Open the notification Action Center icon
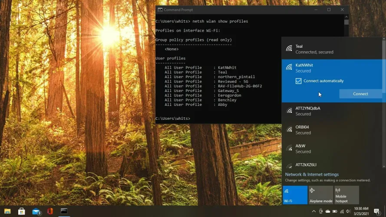The image size is (386, 217). (376, 211)
